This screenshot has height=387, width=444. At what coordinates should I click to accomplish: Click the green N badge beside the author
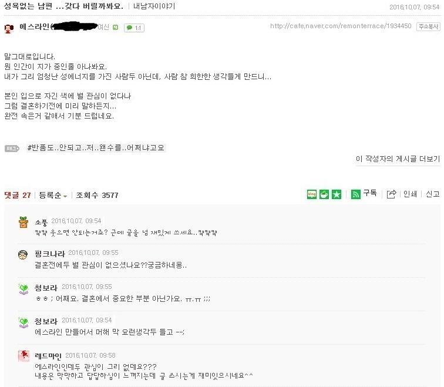tap(115, 27)
